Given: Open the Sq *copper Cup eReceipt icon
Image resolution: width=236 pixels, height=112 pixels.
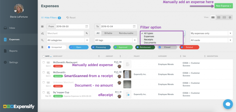Looking at the screenshot, I should tap(127, 94).
